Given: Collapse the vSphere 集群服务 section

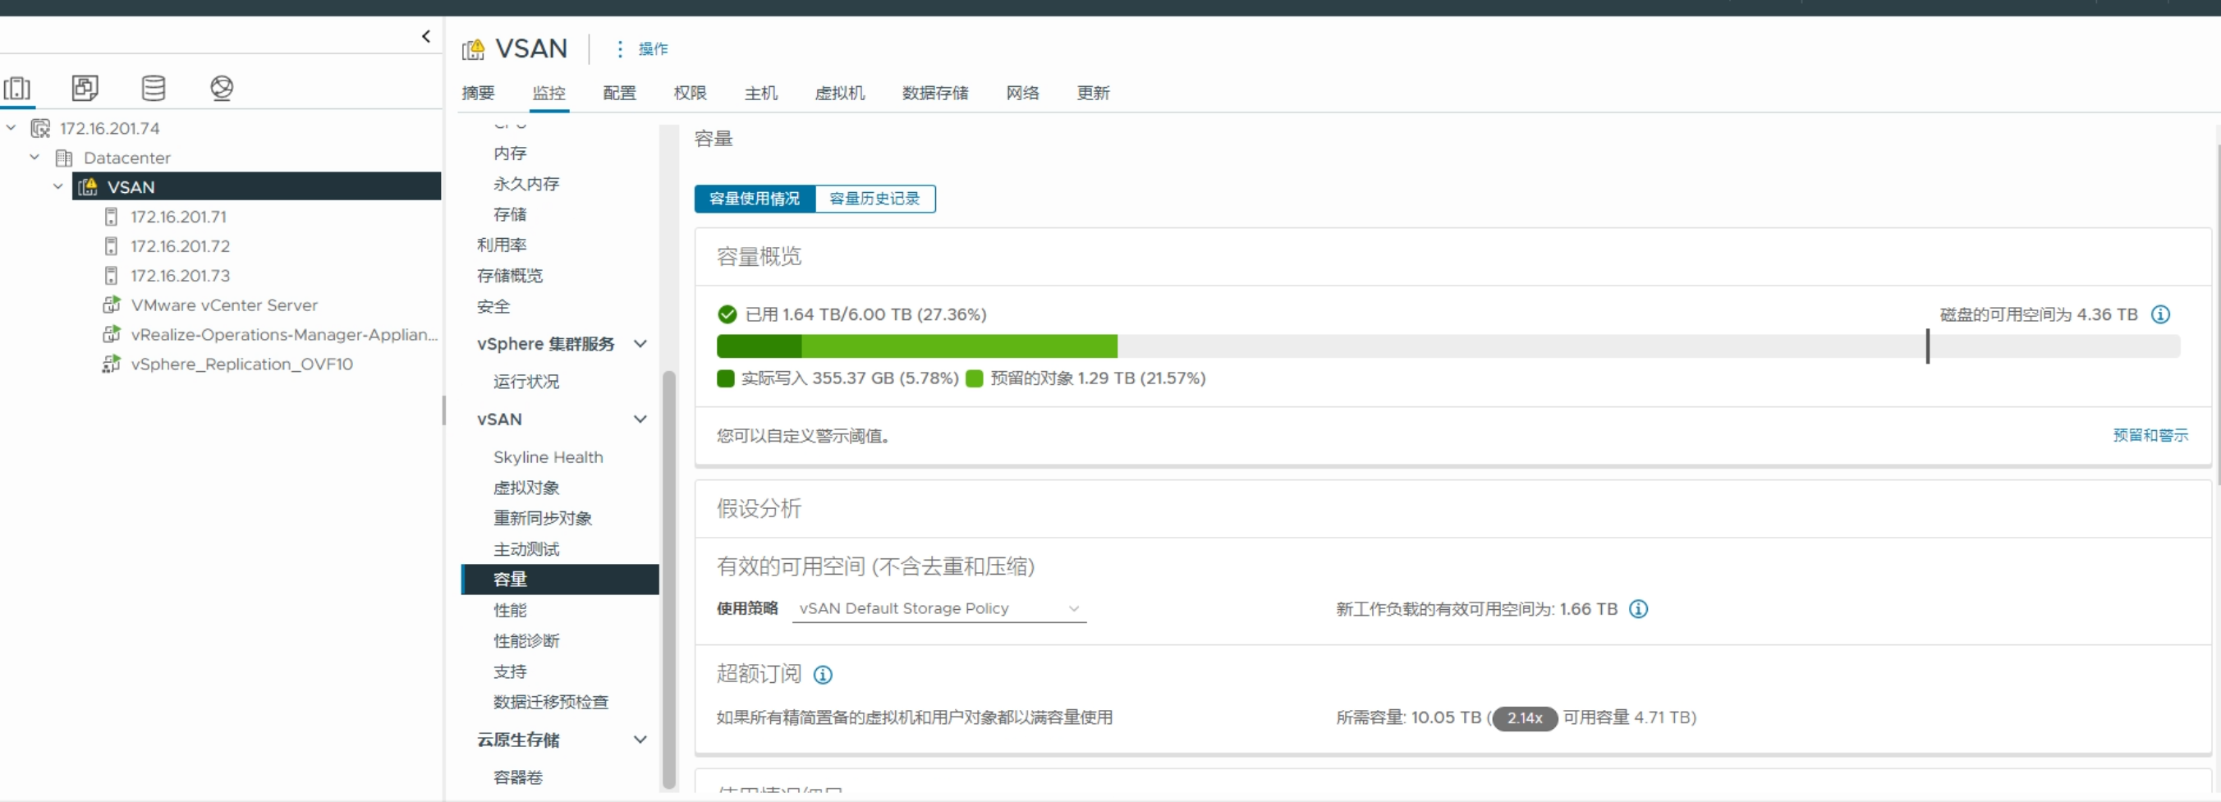Looking at the screenshot, I should point(640,343).
